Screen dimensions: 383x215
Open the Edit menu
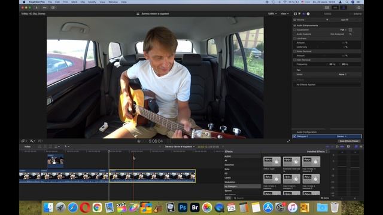coord(57,2)
